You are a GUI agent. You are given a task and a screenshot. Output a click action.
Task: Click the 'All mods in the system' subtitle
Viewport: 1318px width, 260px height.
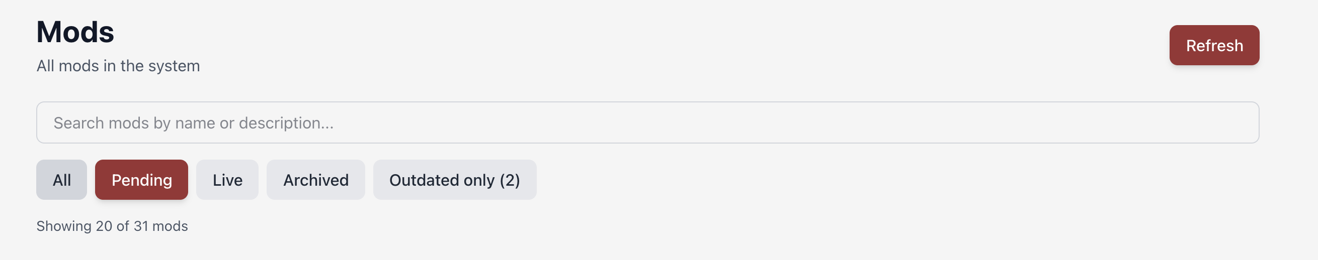tap(118, 66)
